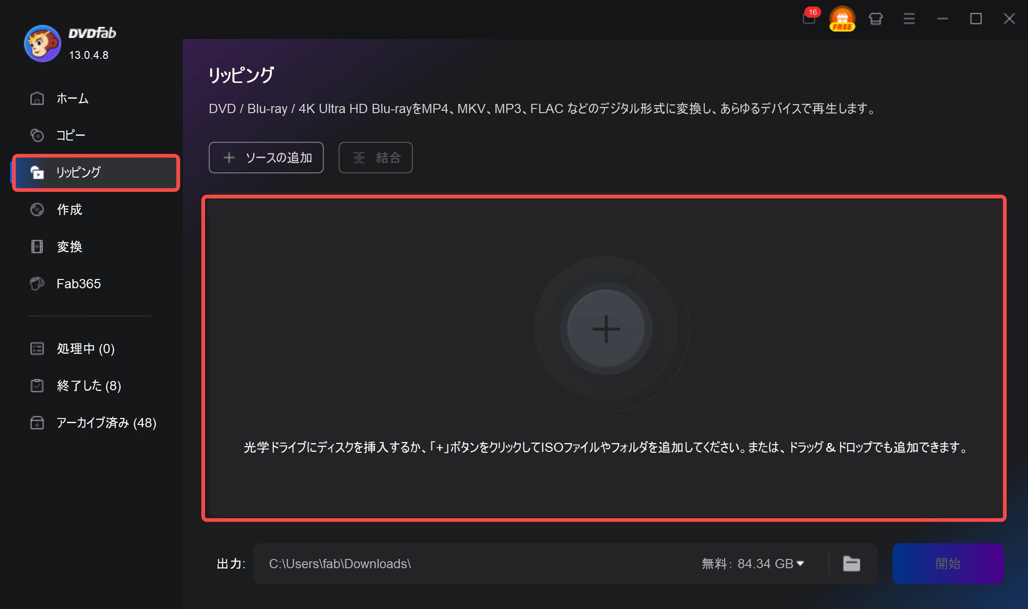The height and width of the screenshot is (609, 1028).
Task: Open コピー module in sidebar
Action: pos(71,135)
